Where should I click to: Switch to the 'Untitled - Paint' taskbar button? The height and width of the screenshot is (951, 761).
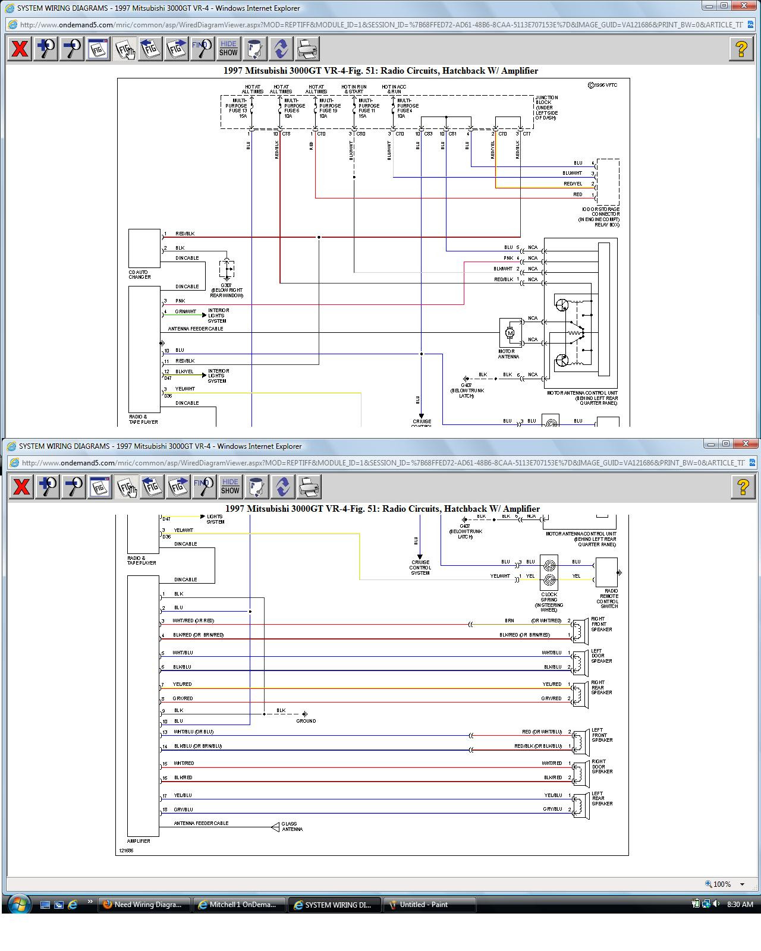(x=430, y=905)
